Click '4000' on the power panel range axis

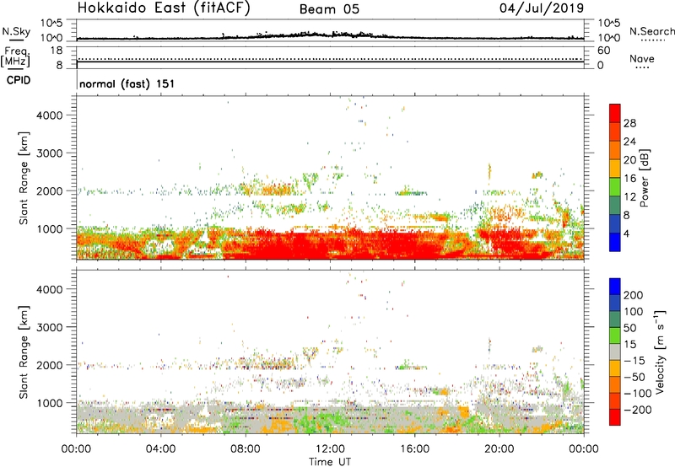point(50,115)
